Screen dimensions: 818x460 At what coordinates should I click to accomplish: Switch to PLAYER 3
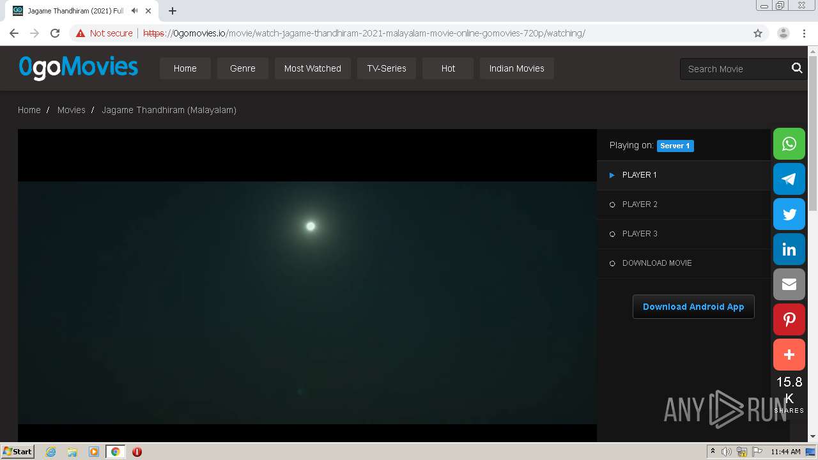pos(684,234)
